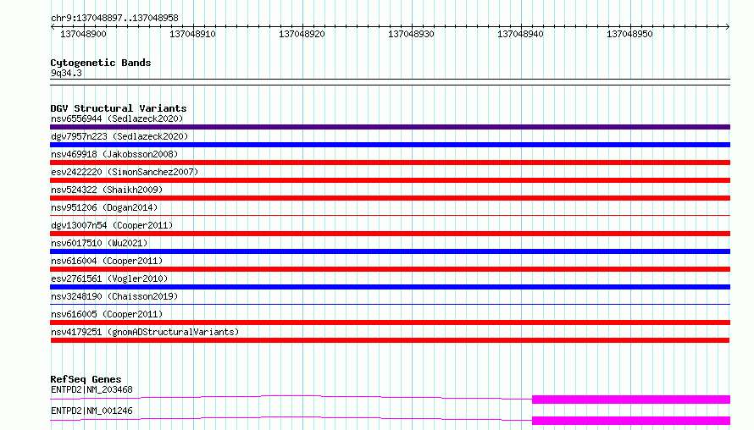Open the nsv616004 (Cooper2011) variant
The image size is (754, 430).
coord(107,261)
